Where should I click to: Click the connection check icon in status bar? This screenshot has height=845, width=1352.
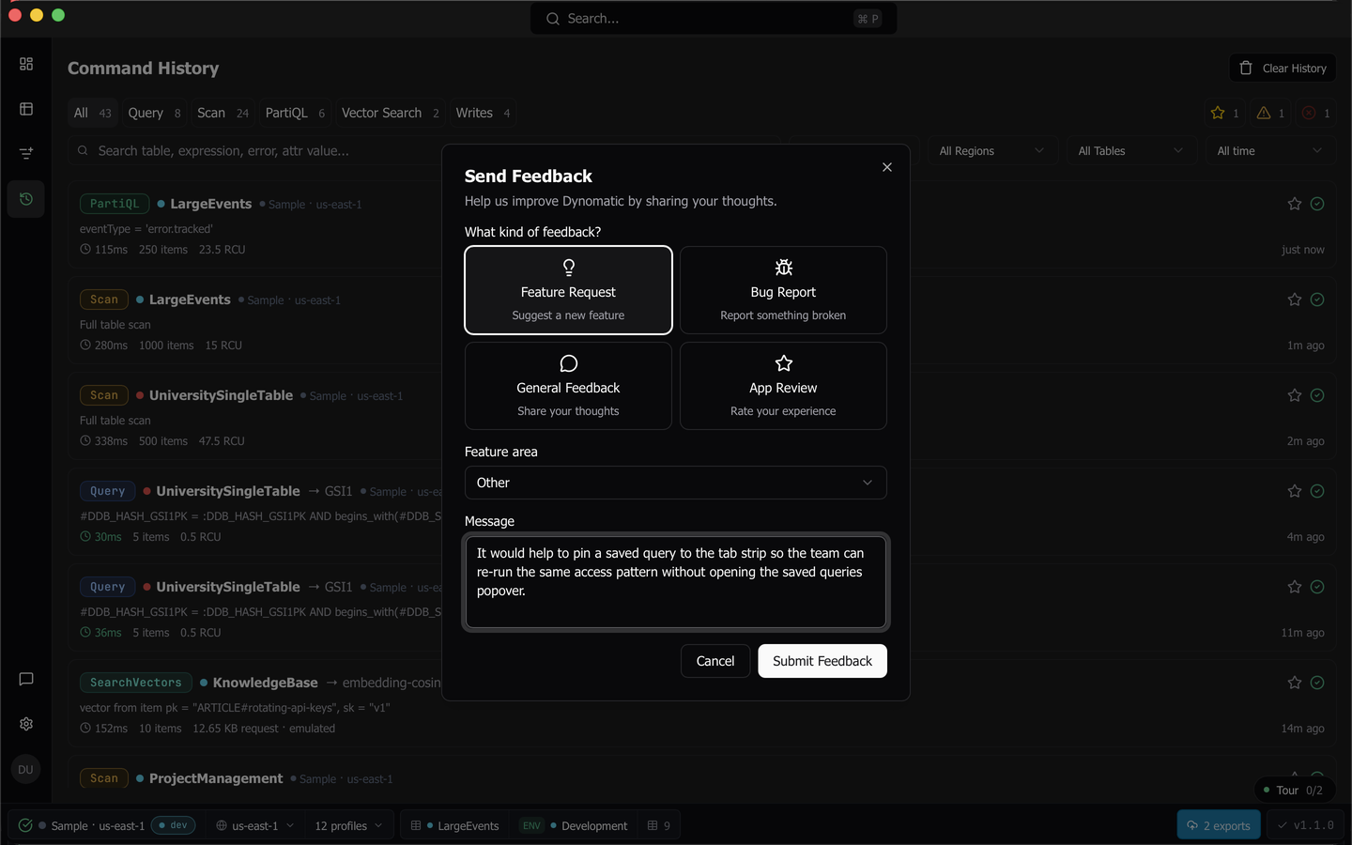pyautogui.click(x=25, y=825)
